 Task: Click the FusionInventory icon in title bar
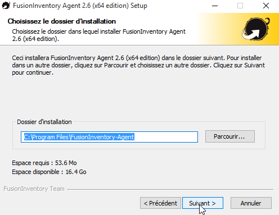(x=6, y=6)
